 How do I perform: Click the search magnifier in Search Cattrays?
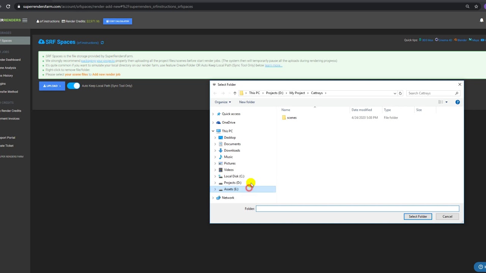(x=457, y=93)
